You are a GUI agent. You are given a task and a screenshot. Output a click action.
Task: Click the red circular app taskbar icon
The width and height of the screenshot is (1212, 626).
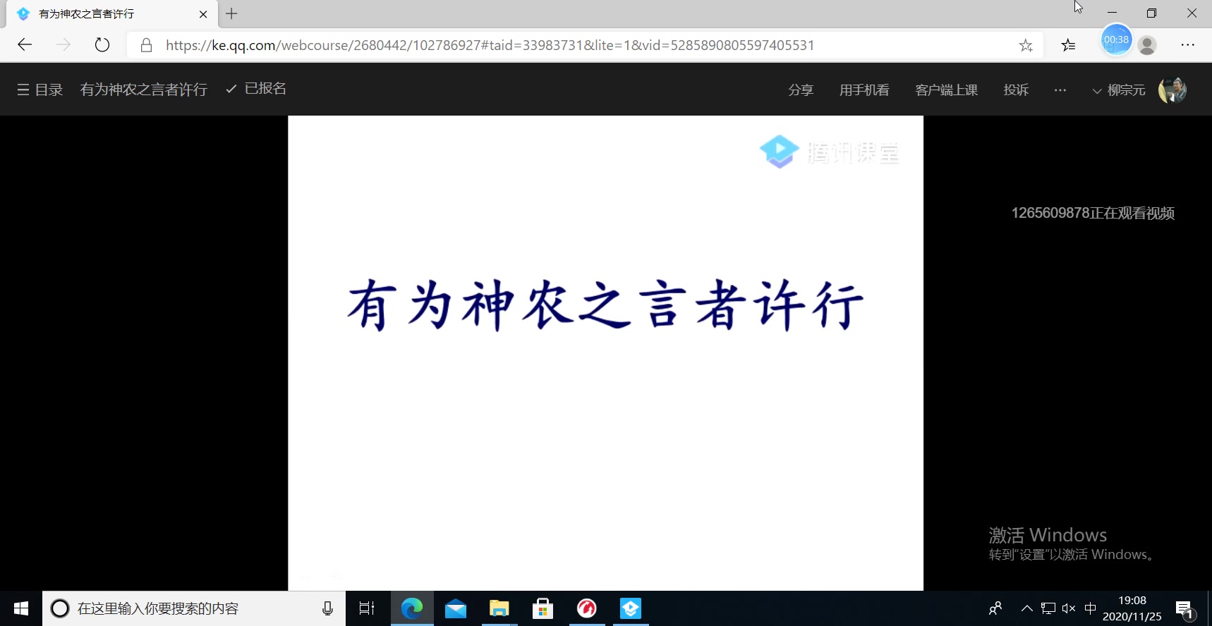(587, 608)
